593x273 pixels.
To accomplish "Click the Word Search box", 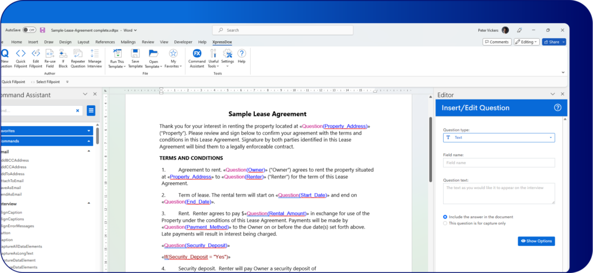I will point(283,30).
